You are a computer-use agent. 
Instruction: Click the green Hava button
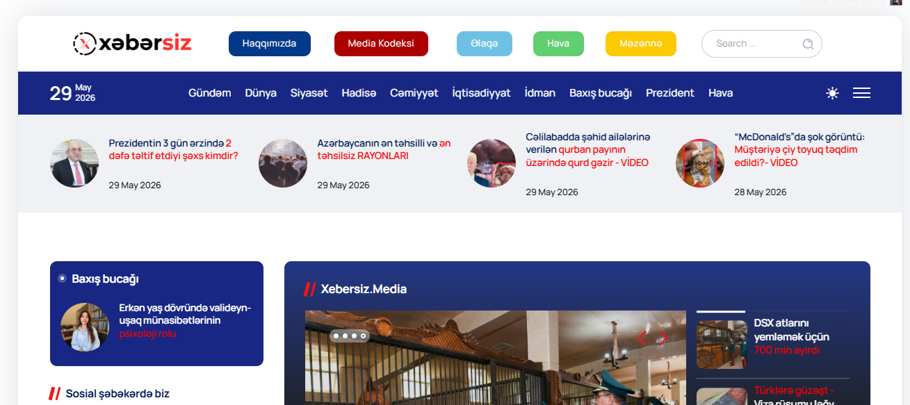(558, 44)
